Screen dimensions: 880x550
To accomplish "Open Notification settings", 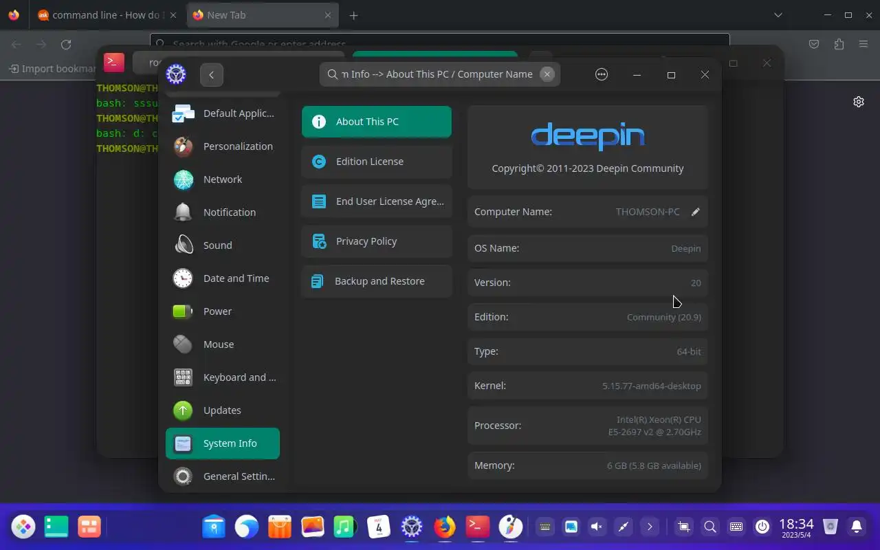I will [223, 212].
